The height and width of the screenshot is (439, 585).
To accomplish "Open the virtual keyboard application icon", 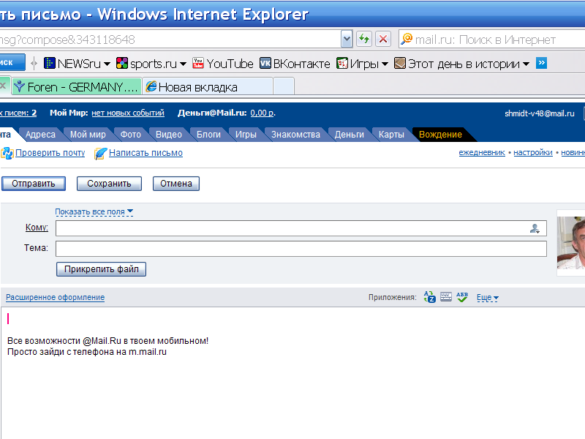I will 446,297.
